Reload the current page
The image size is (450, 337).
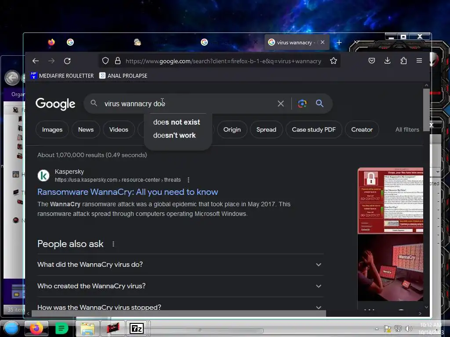67,61
